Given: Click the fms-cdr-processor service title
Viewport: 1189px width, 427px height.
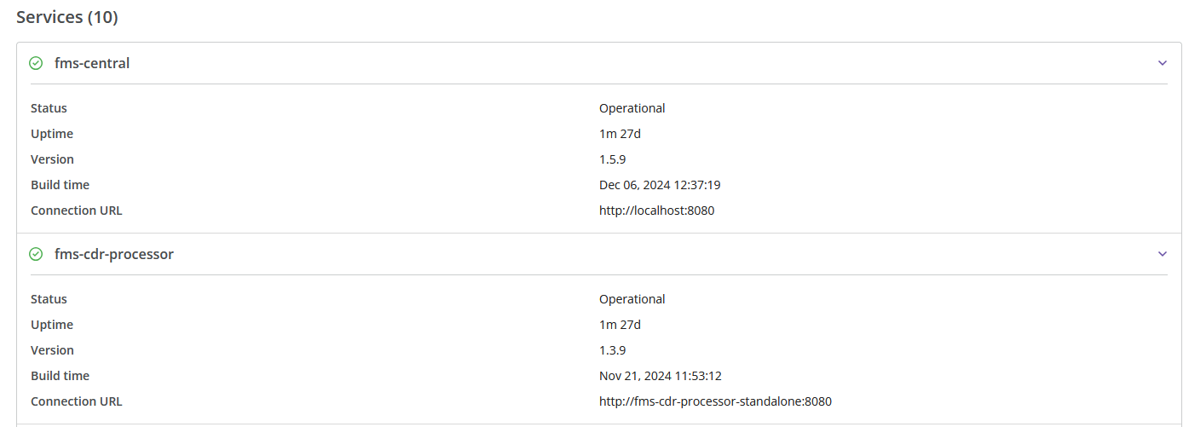Looking at the screenshot, I should [x=114, y=254].
